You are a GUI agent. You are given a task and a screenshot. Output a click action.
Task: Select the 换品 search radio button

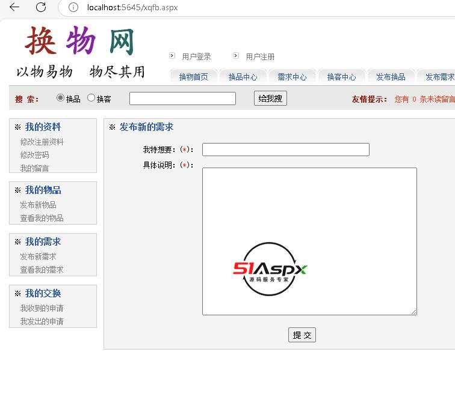[60, 98]
